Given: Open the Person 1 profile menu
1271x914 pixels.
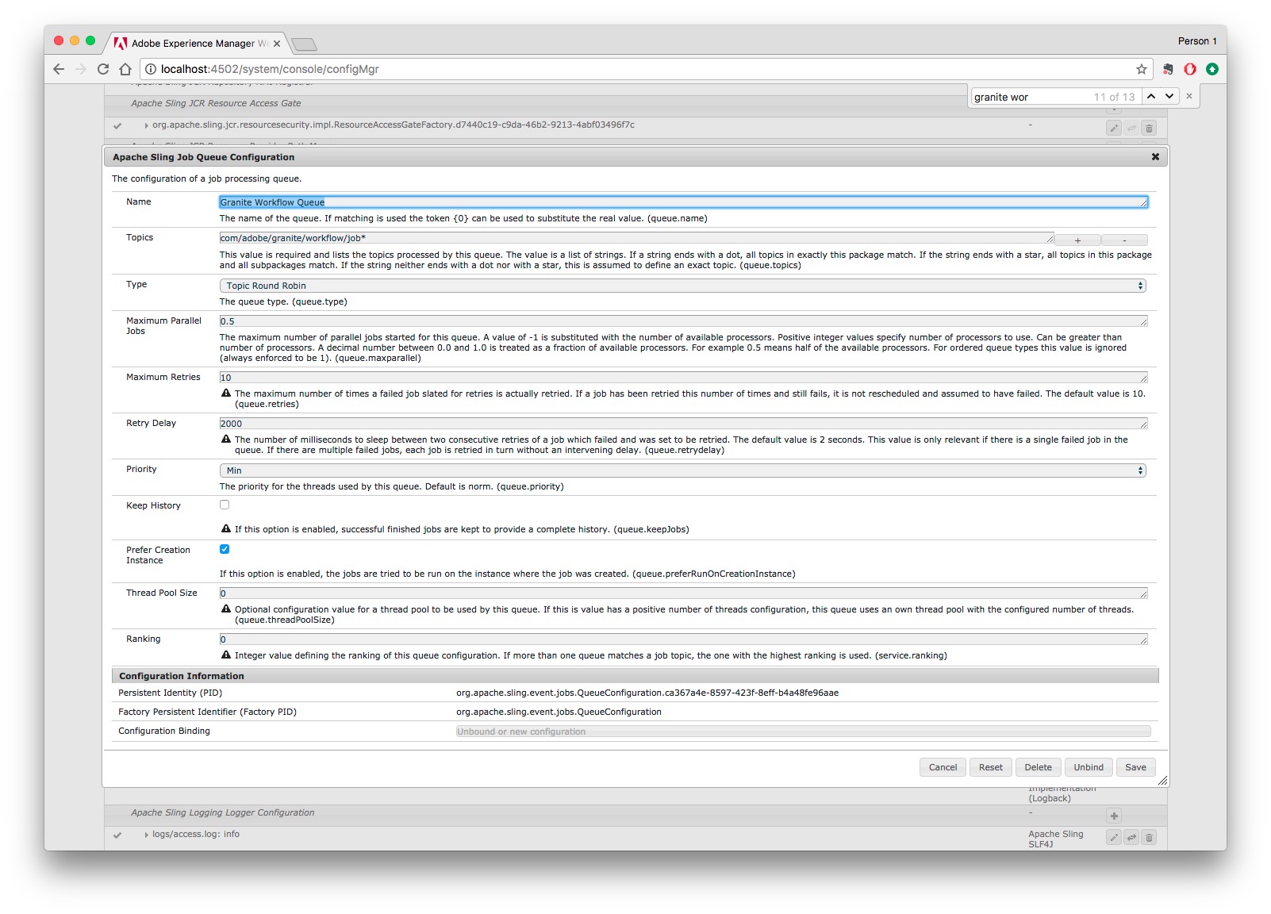Looking at the screenshot, I should pyautogui.click(x=1197, y=41).
